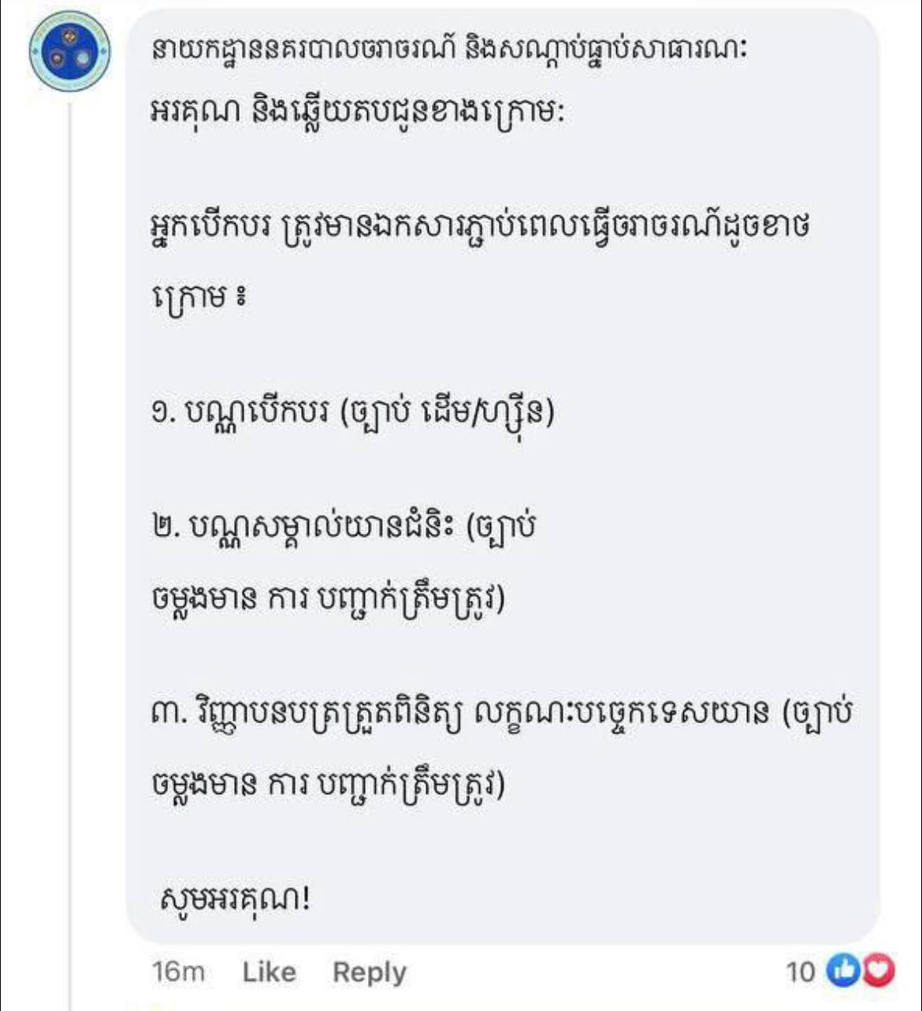
Task: Open the reaction count showing 10
Action: pos(800,972)
